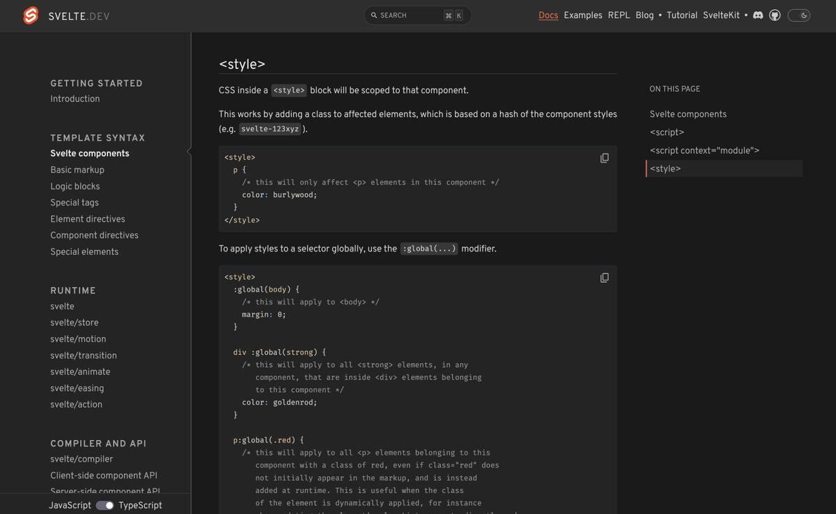Copy the :global code block
The width and height of the screenshot is (836, 514).
pyautogui.click(x=605, y=278)
